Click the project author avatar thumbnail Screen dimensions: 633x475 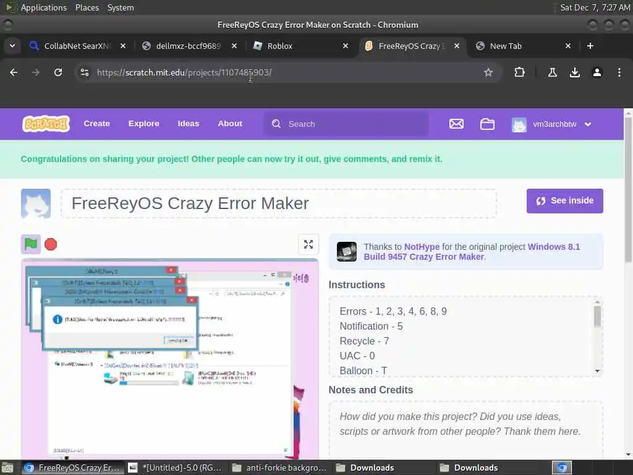tap(36, 203)
